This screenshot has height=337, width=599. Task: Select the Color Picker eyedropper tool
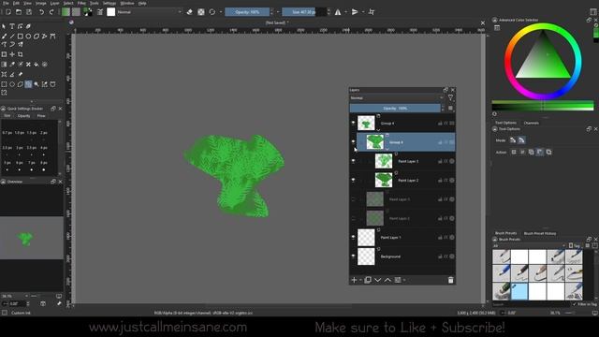(x=12, y=65)
